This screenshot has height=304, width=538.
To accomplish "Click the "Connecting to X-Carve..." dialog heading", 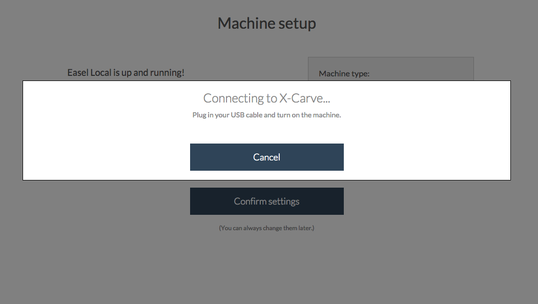I will click(266, 98).
